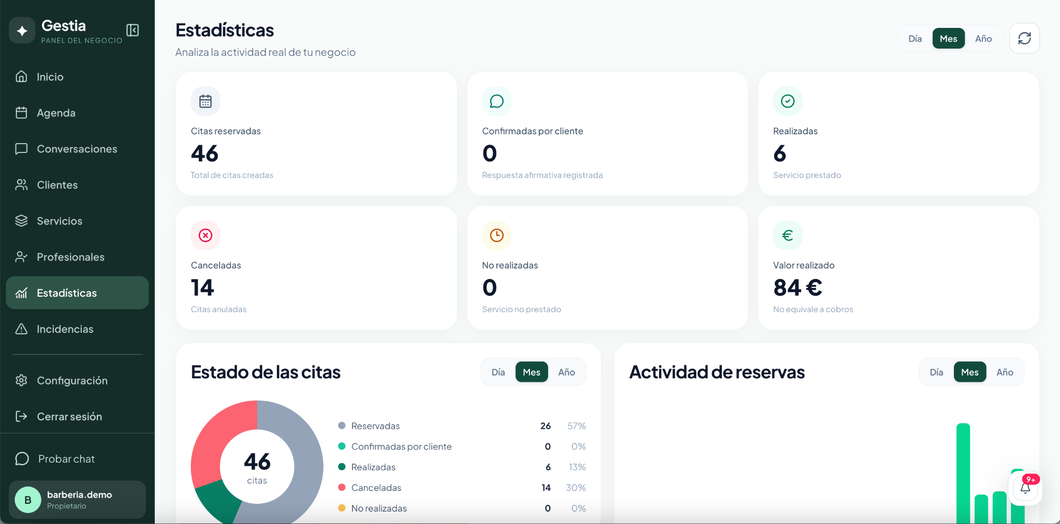This screenshot has width=1060, height=524.
Task: Click Cerrar sesión to log out
Action: pyautogui.click(x=77, y=417)
